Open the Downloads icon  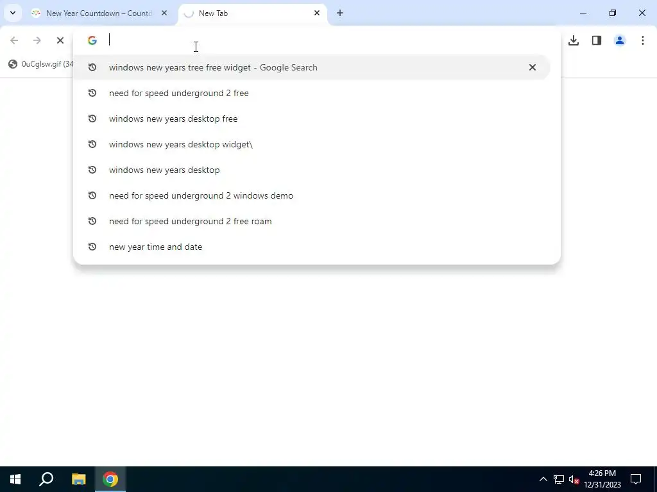pyautogui.click(x=574, y=40)
